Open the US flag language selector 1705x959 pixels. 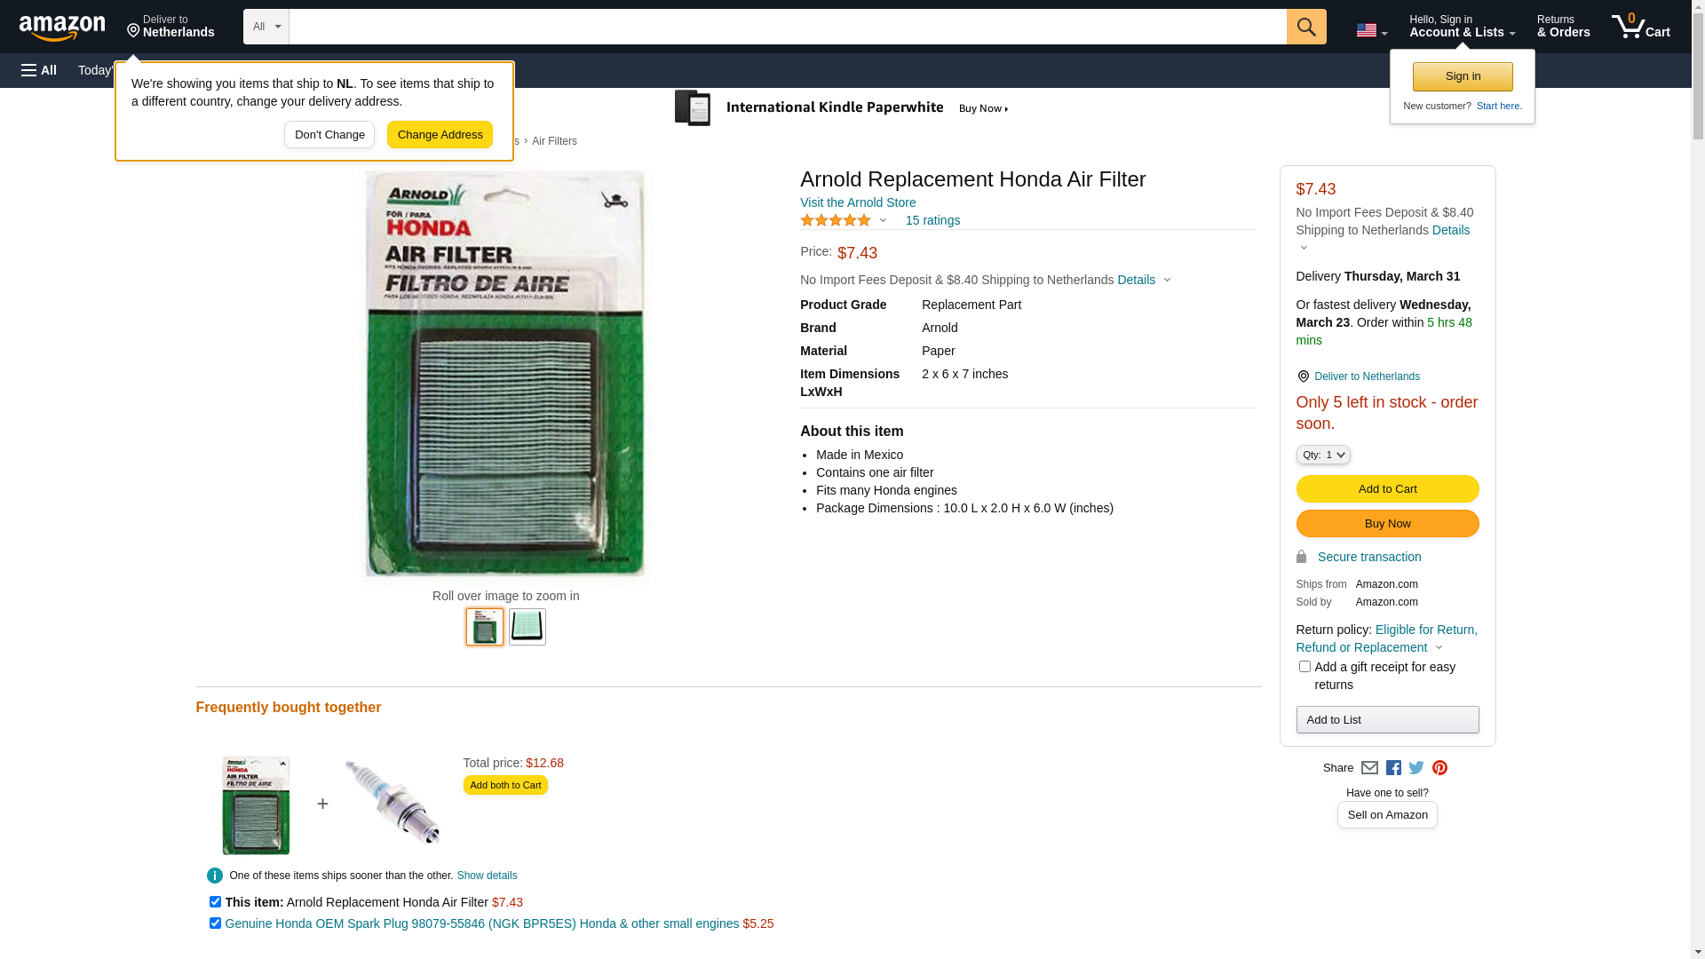[x=1371, y=30]
